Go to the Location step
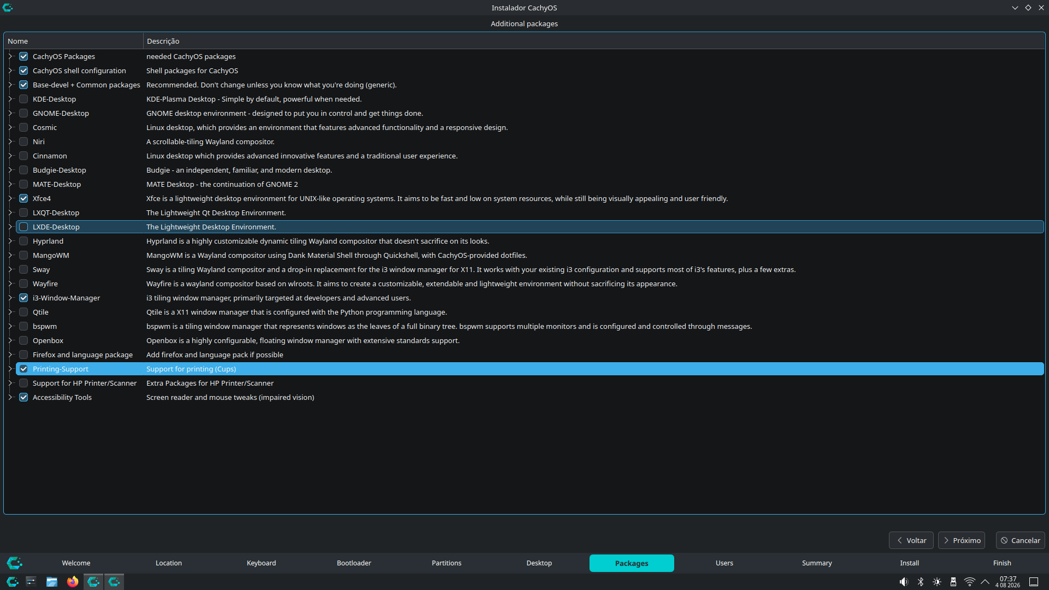 (169, 563)
